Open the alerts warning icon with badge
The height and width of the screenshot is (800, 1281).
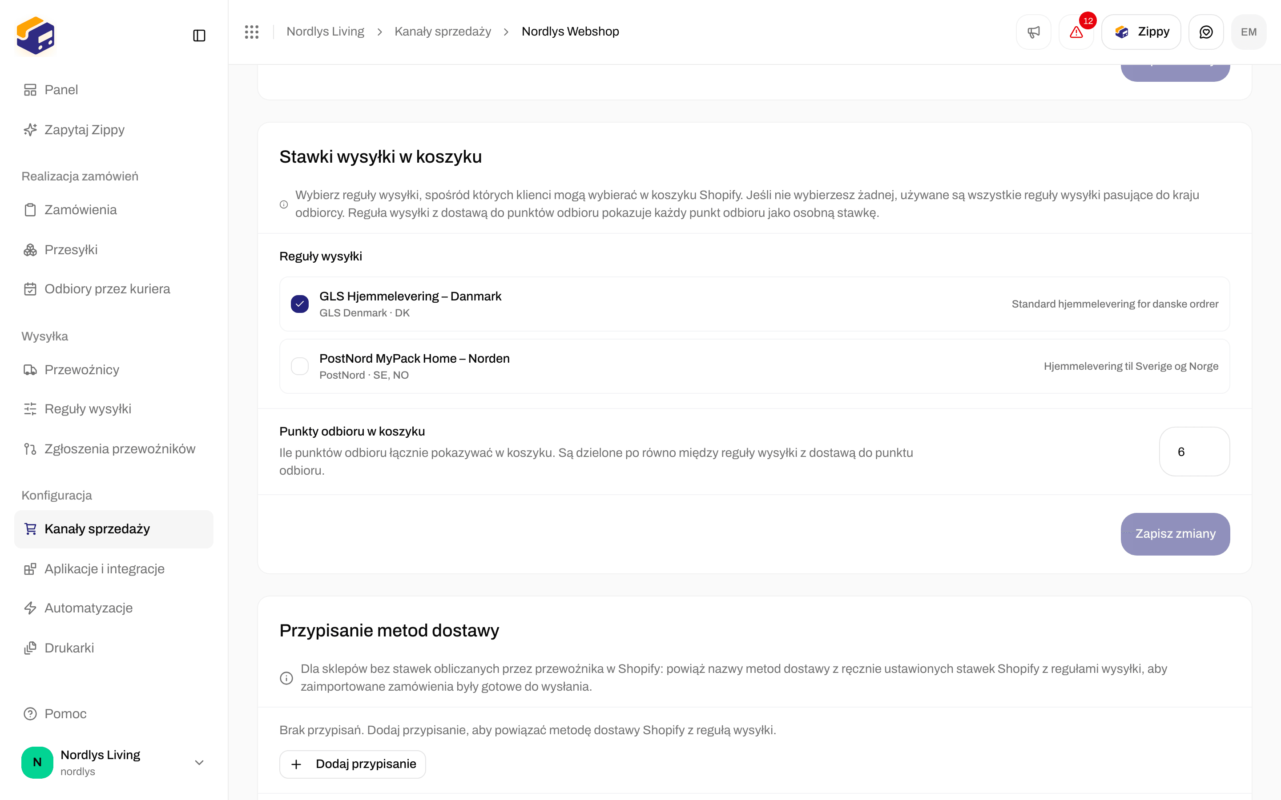pos(1076,32)
